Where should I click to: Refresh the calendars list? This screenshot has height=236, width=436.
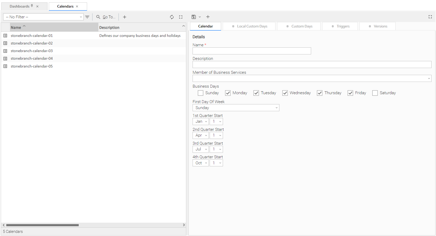(172, 17)
